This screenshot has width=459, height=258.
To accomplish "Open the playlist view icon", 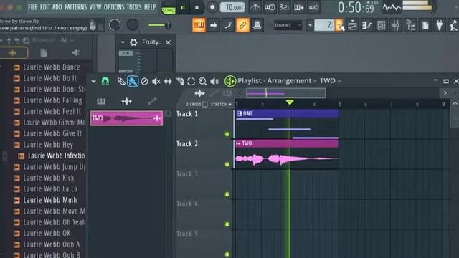I will pos(352,26).
